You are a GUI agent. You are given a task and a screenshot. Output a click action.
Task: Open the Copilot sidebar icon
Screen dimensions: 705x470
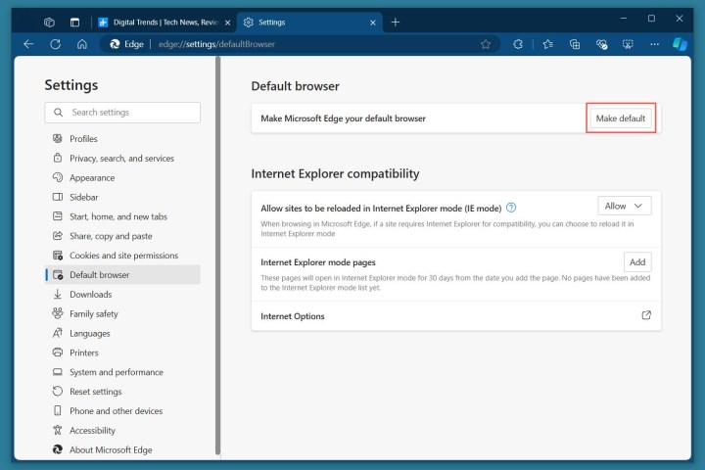[681, 44]
